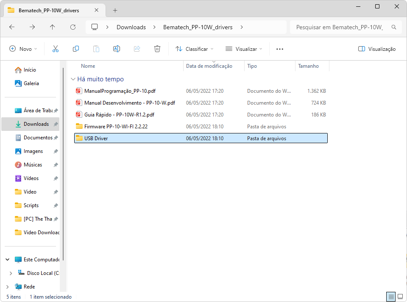407x302 pixels.
Task: Click the 5 itens status bar text
Action: 14,297
